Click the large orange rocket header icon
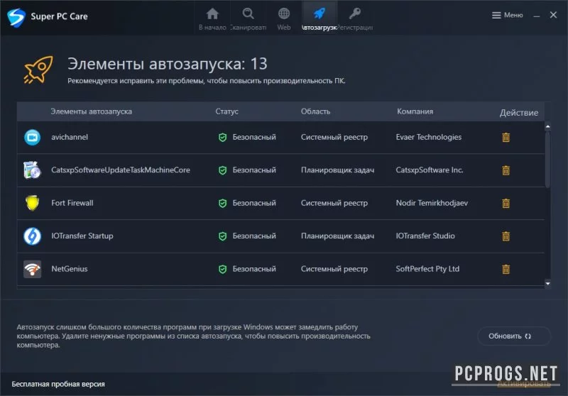The image size is (568, 396). pyautogui.click(x=38, y=70)
